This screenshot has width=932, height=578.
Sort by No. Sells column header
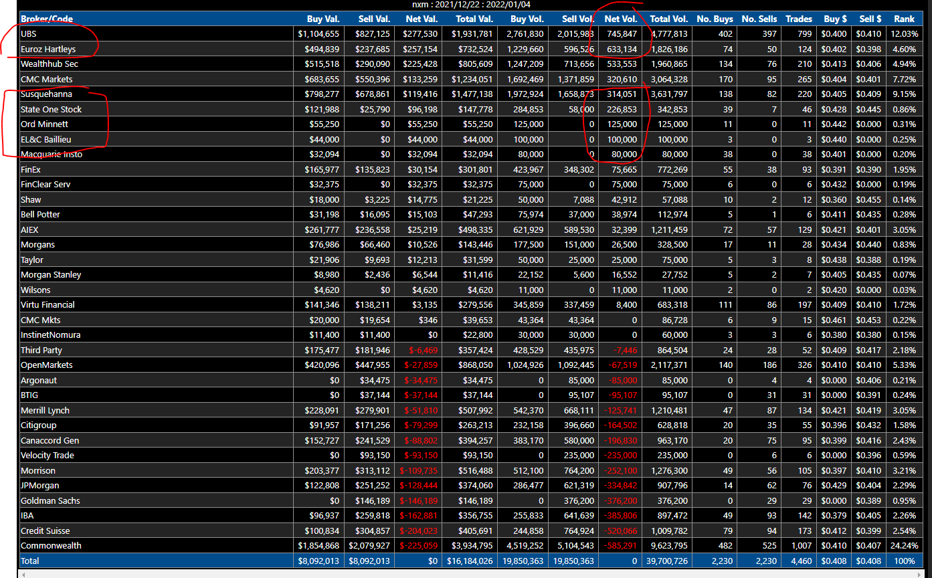(759, 19)
